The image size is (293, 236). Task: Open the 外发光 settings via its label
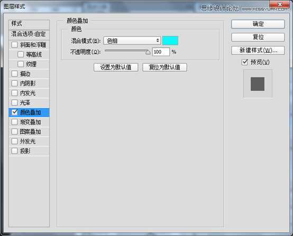coord(28,141)
